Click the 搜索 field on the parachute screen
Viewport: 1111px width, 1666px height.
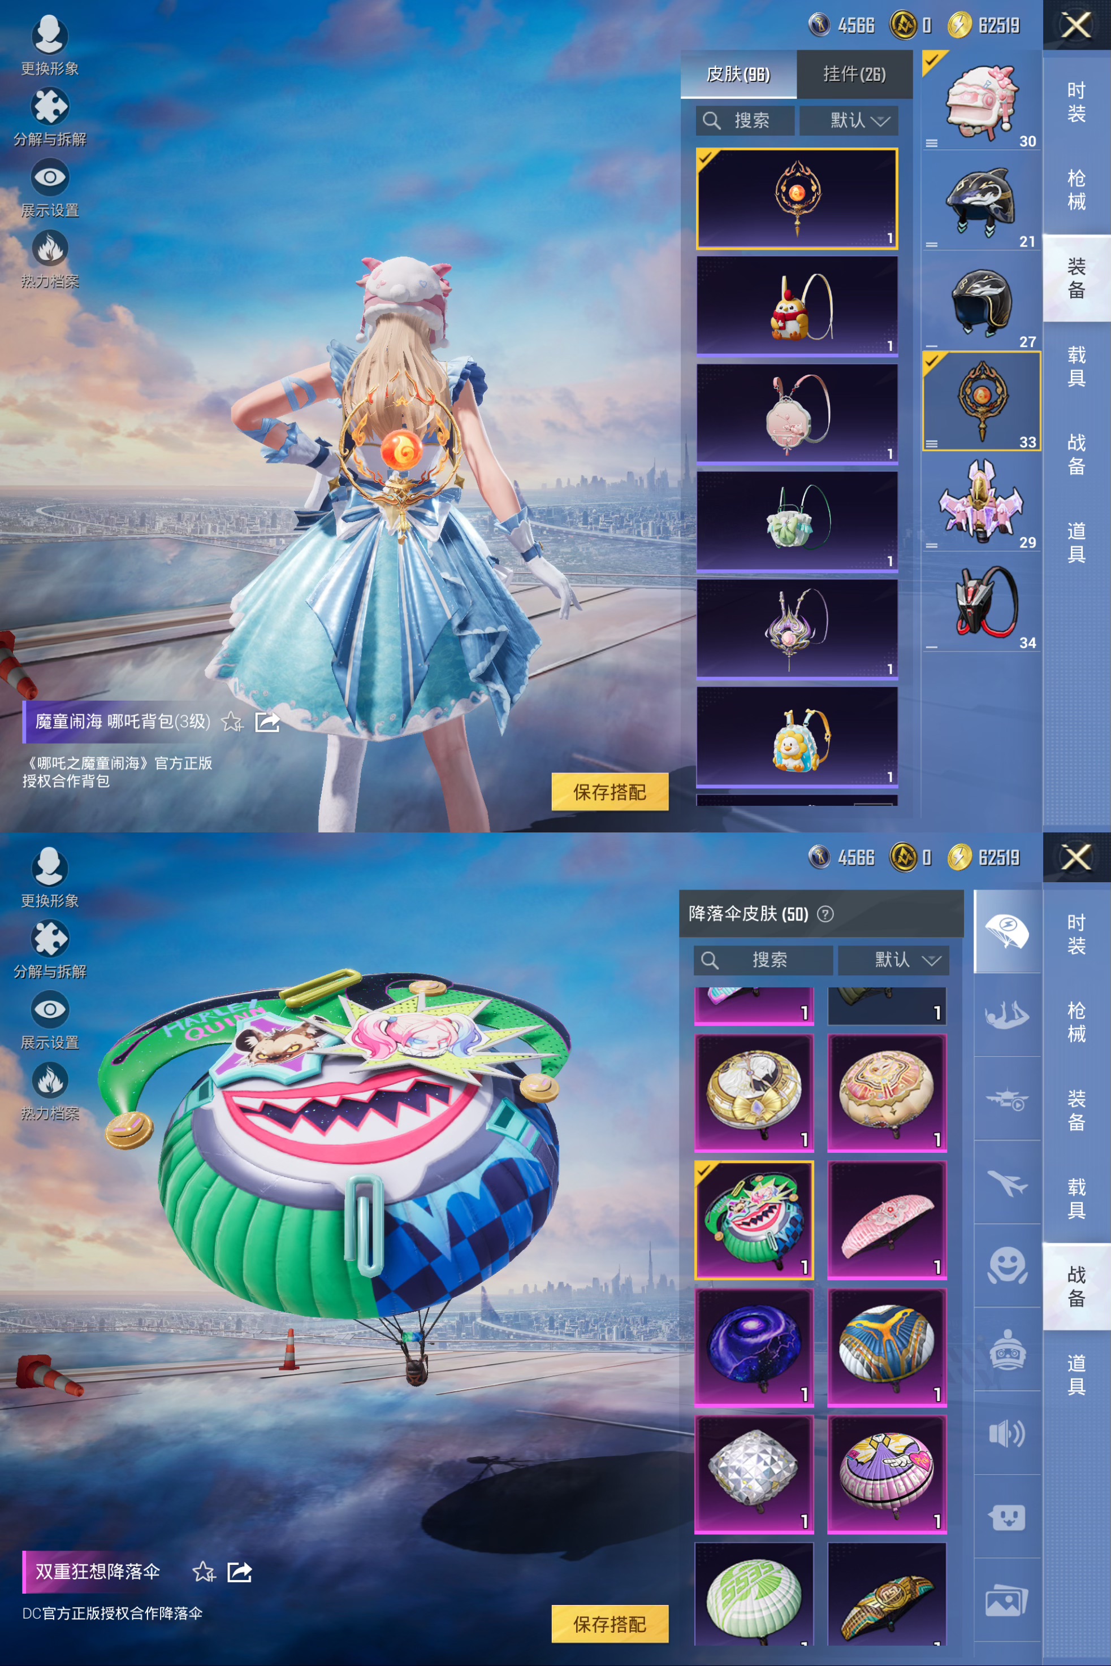[763, 960]
